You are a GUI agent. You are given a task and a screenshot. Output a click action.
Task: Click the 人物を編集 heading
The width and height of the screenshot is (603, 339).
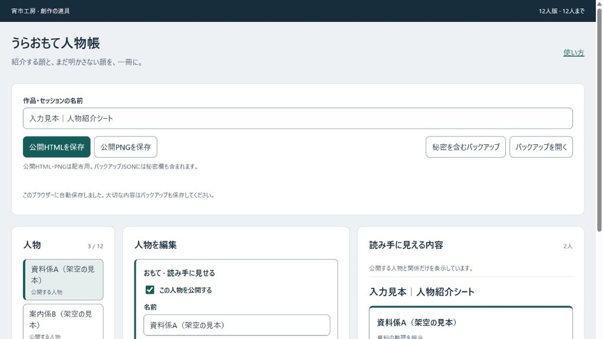click(x=155, y=245)
